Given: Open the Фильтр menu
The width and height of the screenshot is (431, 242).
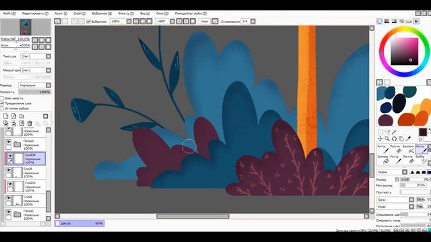Looking at the screenshot, I should [x=126, y=13].
